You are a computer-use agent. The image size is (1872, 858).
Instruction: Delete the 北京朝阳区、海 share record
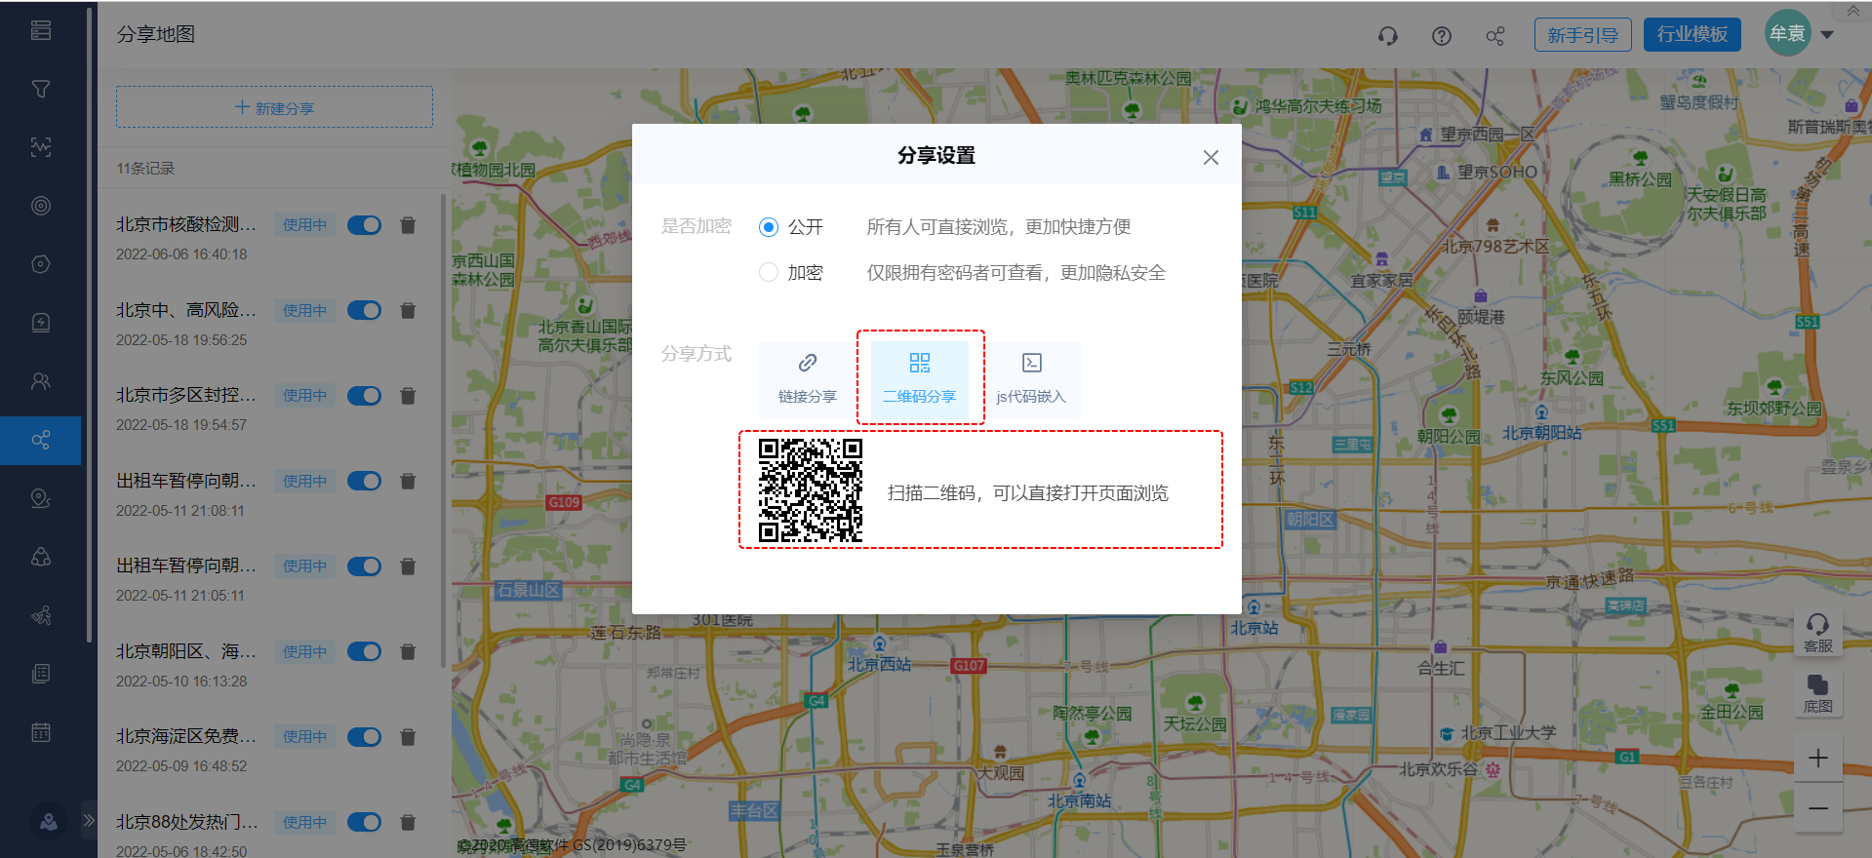408,652
